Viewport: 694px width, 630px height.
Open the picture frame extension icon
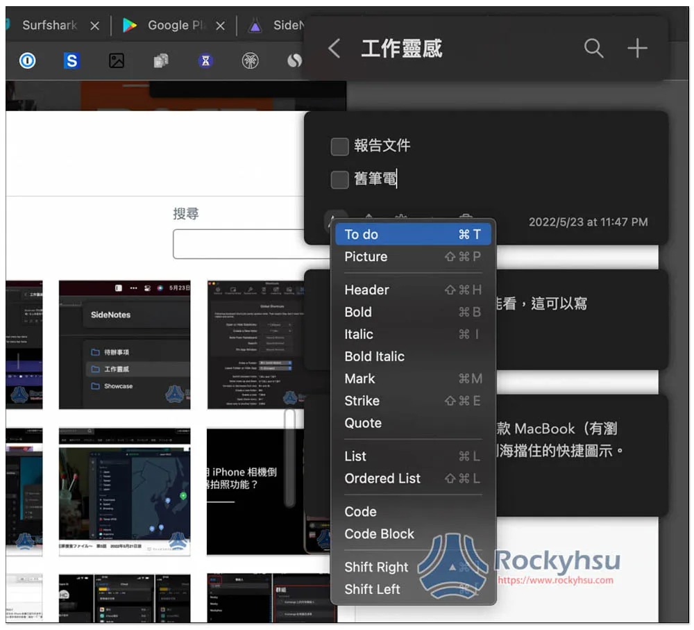point(117,61)
